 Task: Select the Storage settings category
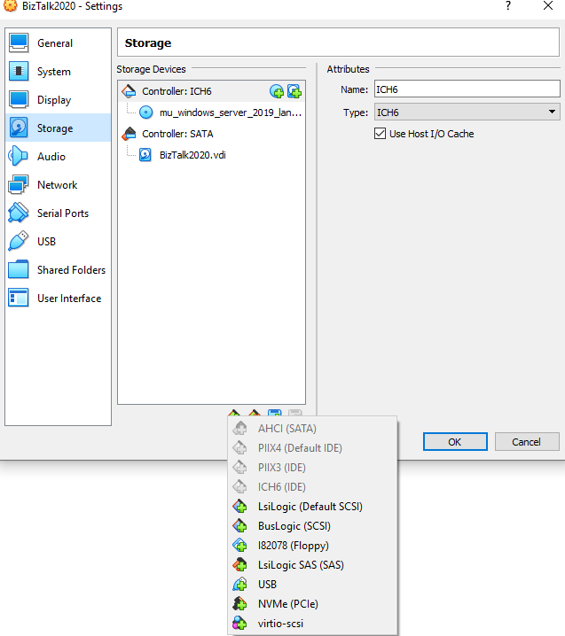pos(58,128)
